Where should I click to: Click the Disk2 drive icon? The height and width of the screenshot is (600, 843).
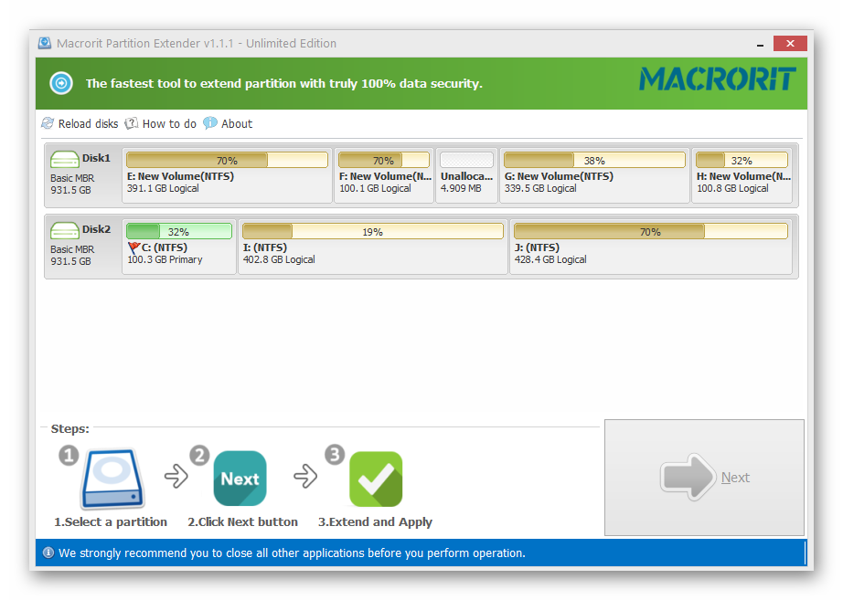point(65,231)
